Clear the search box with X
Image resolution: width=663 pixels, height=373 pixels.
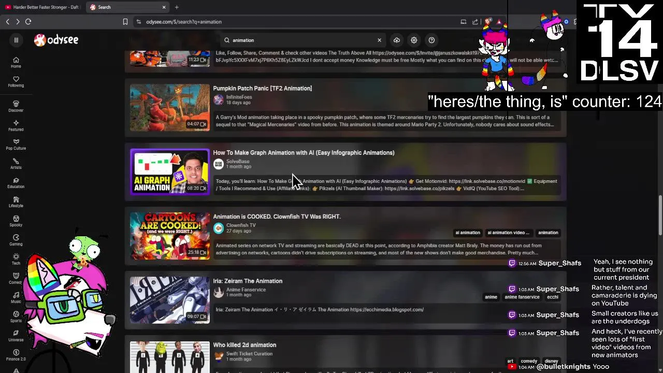379,40
